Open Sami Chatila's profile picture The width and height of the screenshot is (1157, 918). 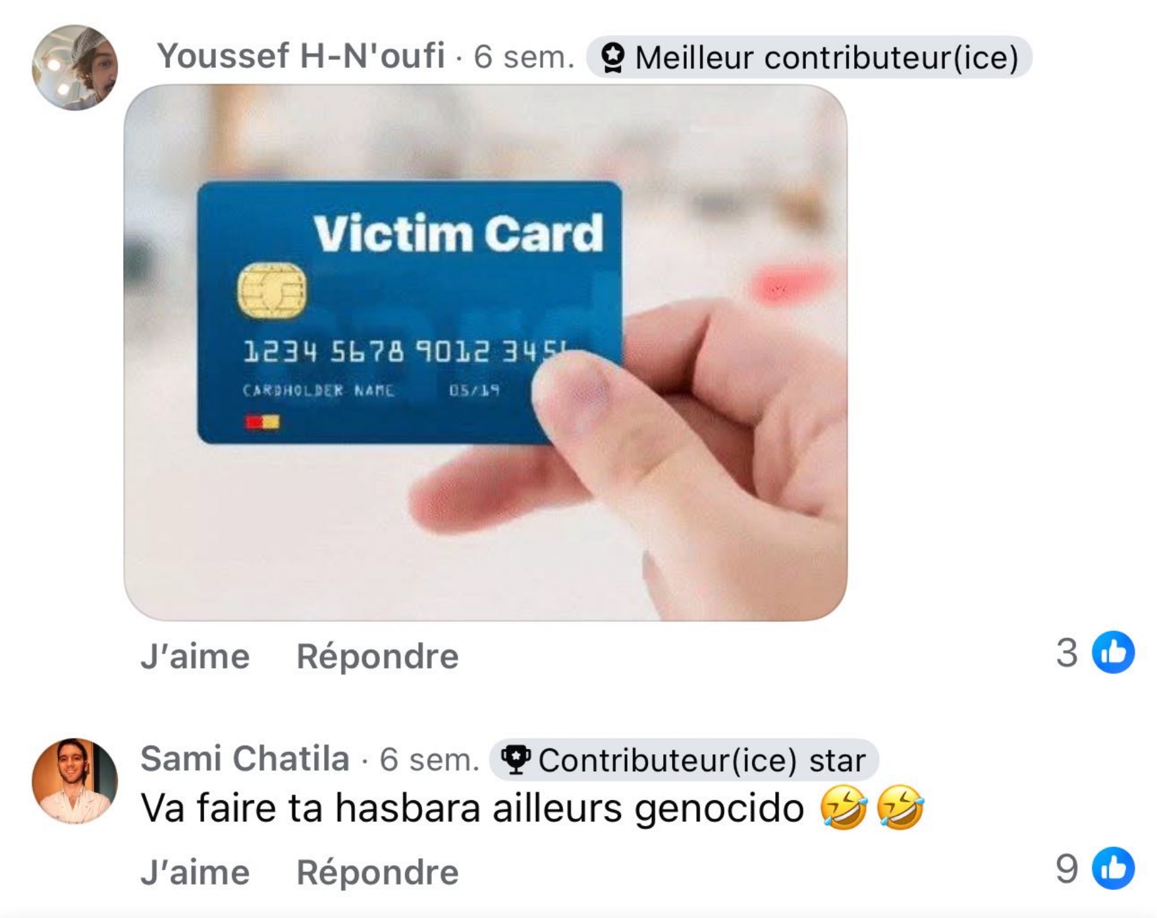74,780
